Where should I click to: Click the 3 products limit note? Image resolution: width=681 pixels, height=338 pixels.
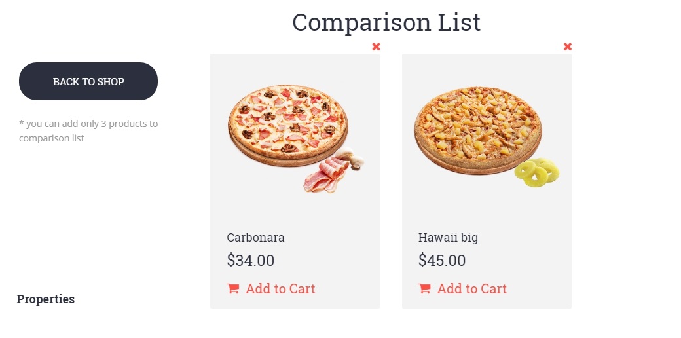pos(88,131)
